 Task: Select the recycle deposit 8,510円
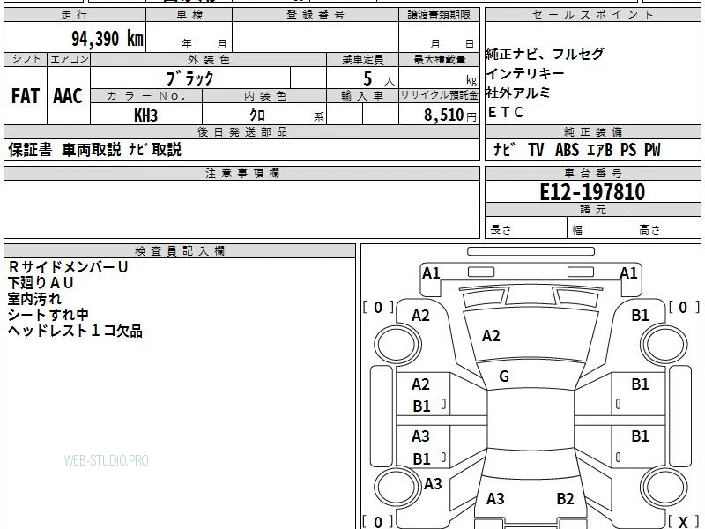click(x=450, y=115)
